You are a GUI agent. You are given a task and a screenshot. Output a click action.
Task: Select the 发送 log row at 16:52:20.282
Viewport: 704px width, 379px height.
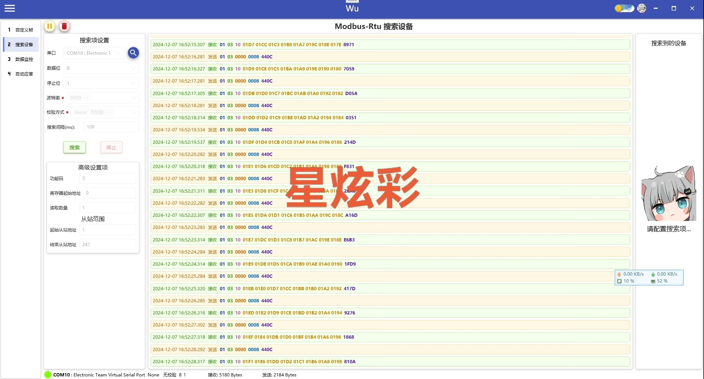click(390, 154)
